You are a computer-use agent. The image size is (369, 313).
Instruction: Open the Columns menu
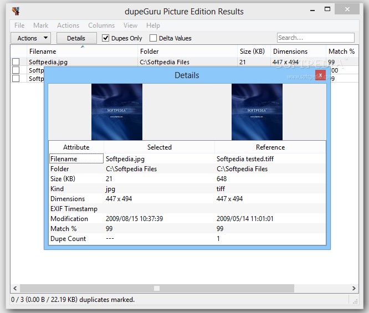[x=101, y=25]
